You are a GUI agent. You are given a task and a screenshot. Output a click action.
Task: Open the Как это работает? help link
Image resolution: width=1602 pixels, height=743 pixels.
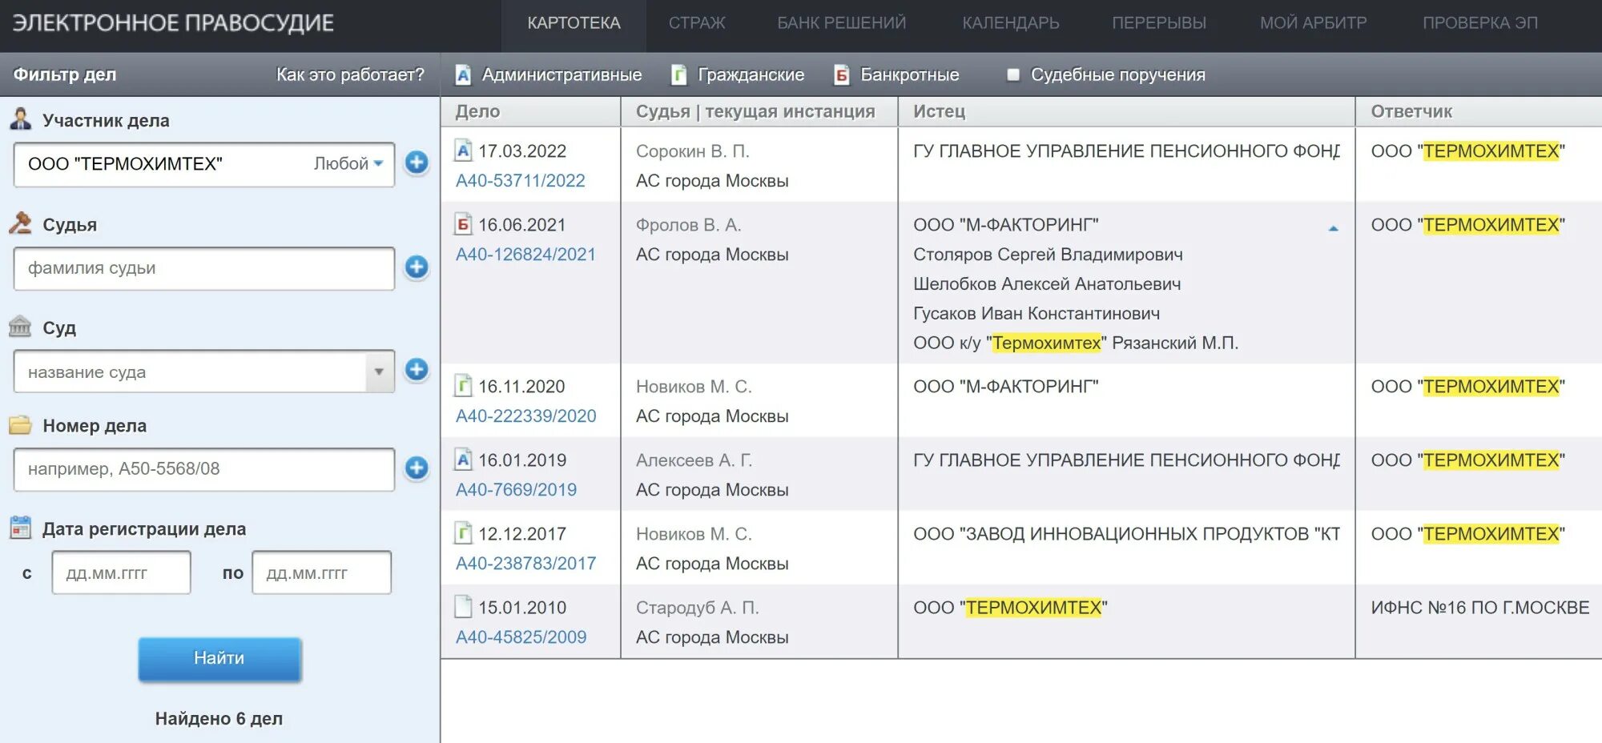tap(350, 74)
